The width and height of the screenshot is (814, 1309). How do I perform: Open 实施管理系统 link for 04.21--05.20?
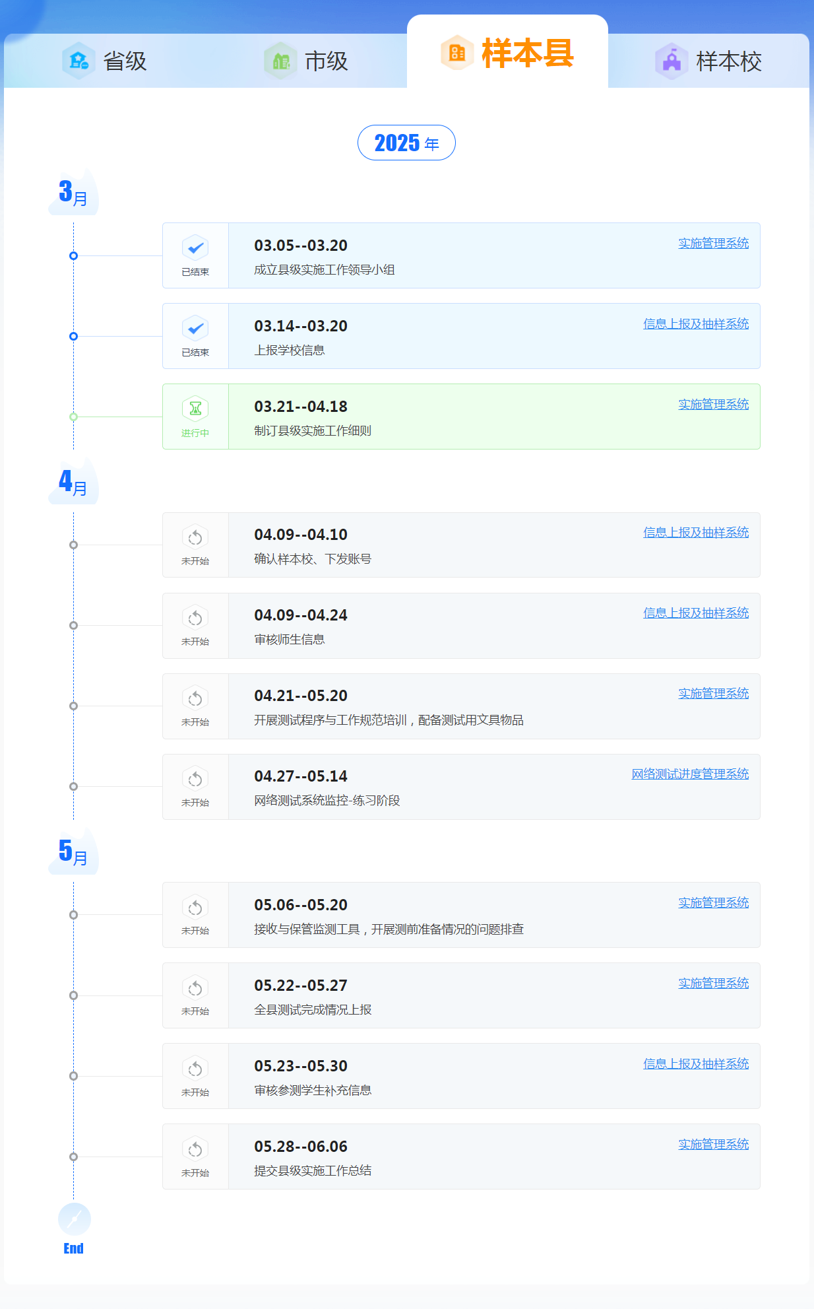(x=714, y=693)
